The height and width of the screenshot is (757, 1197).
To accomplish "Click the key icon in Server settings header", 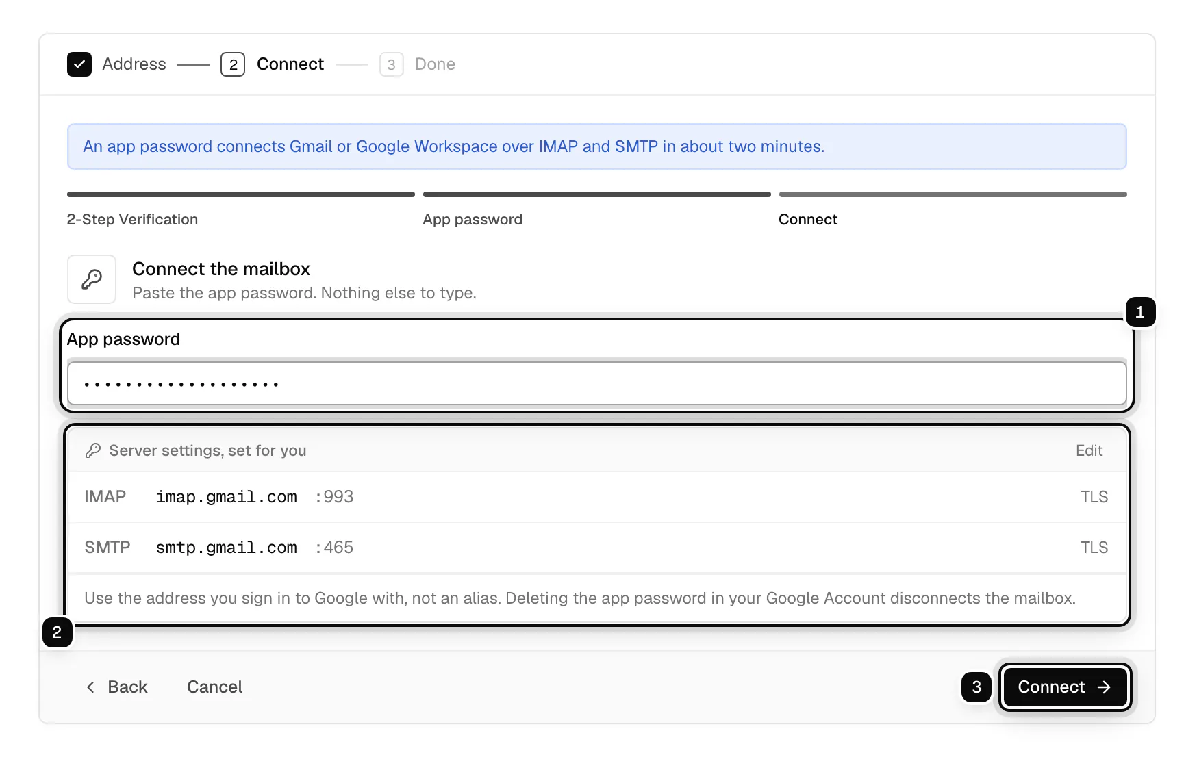I will point(93,450).
